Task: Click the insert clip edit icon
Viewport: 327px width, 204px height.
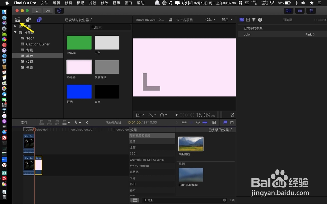Action: pyautogui.click(x=49, y=123)
